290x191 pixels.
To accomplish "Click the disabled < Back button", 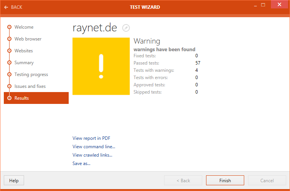I will click(183, 180).
